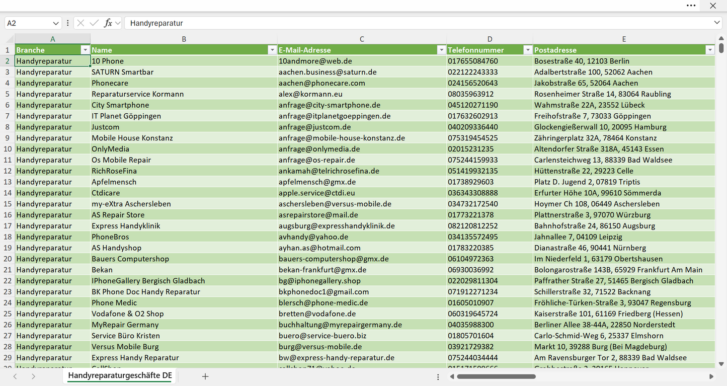Click cell 'City Smartphone'
The height and width of the screenshot is (386, 727).
point(184,105)
